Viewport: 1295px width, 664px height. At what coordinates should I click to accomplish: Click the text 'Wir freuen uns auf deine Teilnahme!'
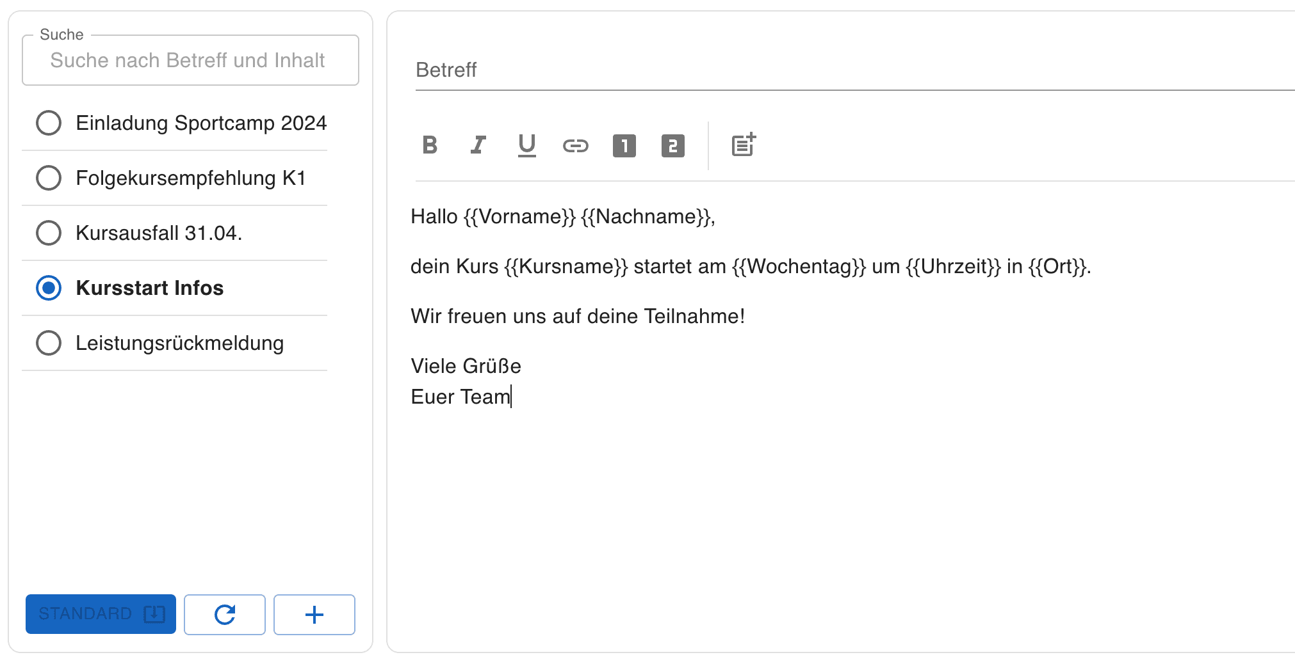(x=578, y=316)
